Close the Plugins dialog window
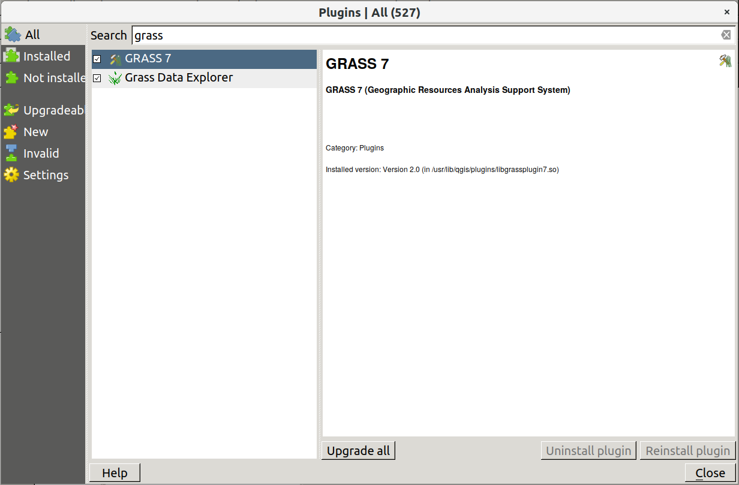This screenshot has width=739, height=485. (x=727, y=12)
